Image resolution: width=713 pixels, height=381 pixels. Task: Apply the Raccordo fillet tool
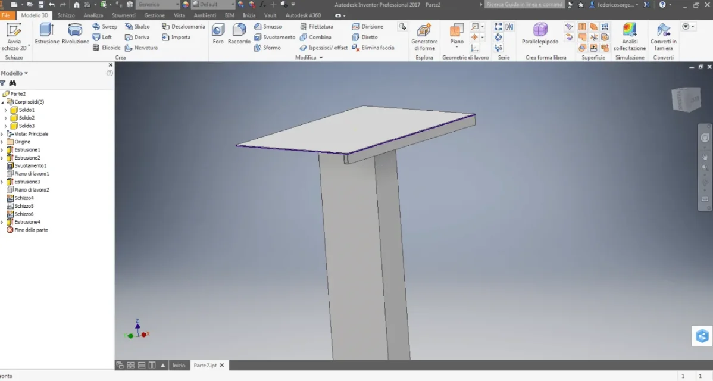[239, 34]
